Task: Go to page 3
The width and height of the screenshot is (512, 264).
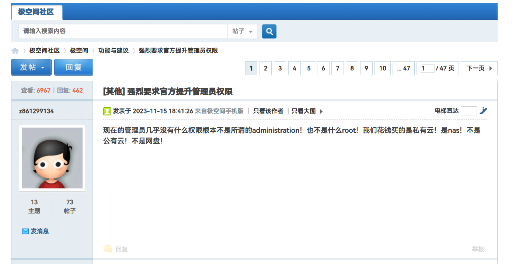Action: click(280, 68)
